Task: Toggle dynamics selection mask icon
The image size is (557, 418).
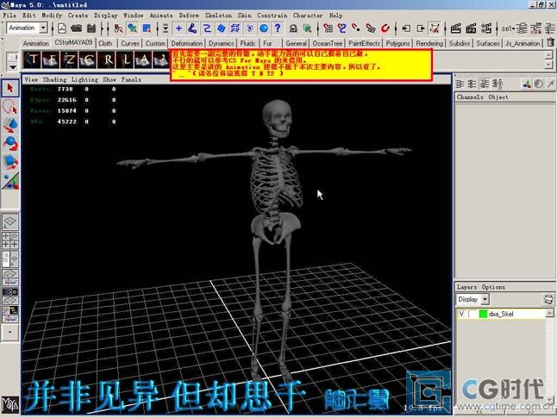Action: pos(250,28)
